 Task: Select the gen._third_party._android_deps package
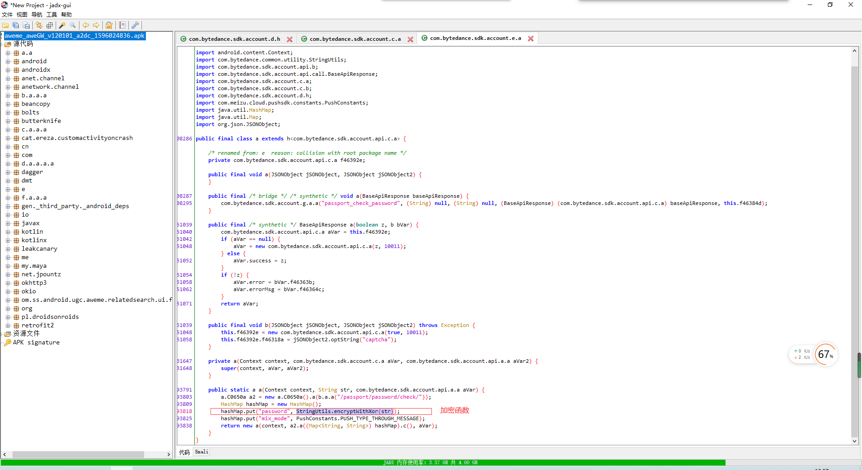[x=75, y=206]
